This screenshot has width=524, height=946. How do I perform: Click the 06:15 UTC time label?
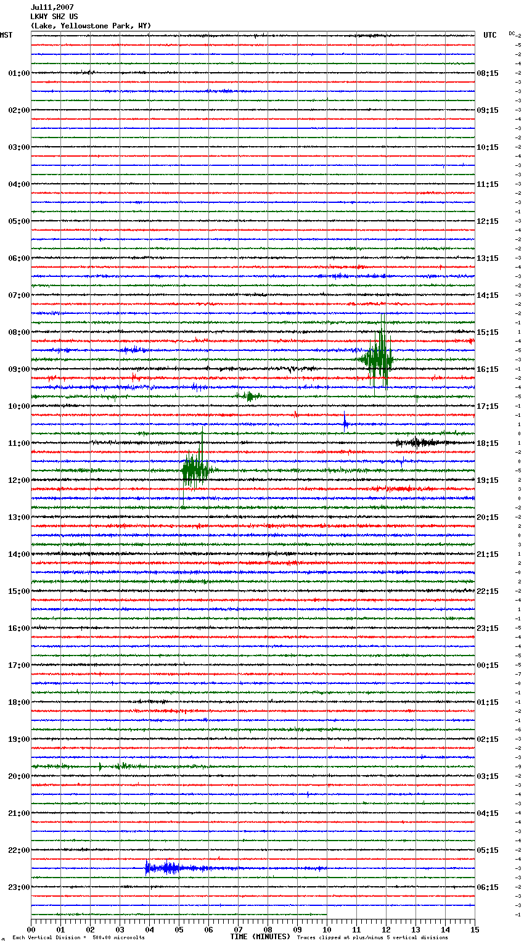(x=488, y=887)
